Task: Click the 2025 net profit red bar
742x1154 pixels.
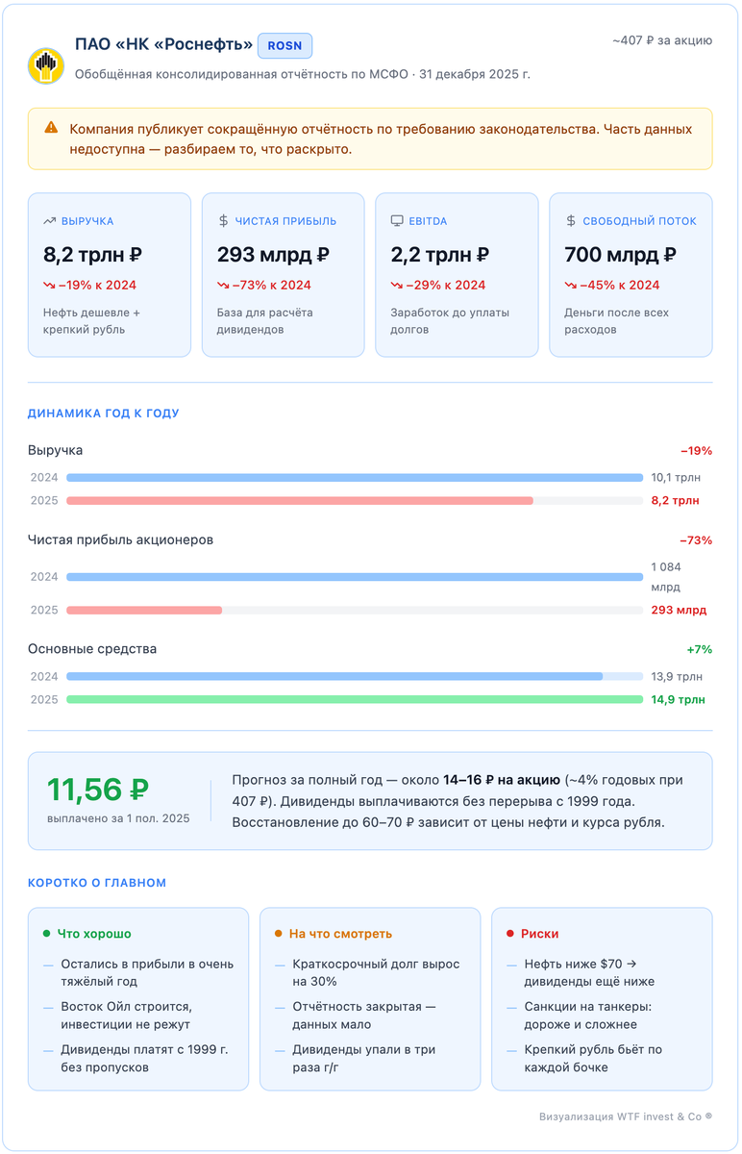Action: click(x=144, y=610)
